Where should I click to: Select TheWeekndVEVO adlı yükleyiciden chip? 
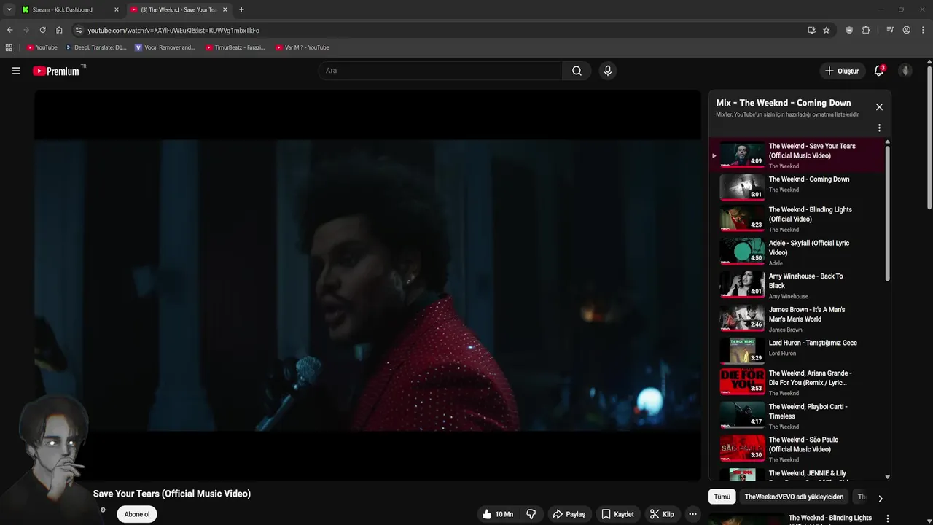coord(794,497)
